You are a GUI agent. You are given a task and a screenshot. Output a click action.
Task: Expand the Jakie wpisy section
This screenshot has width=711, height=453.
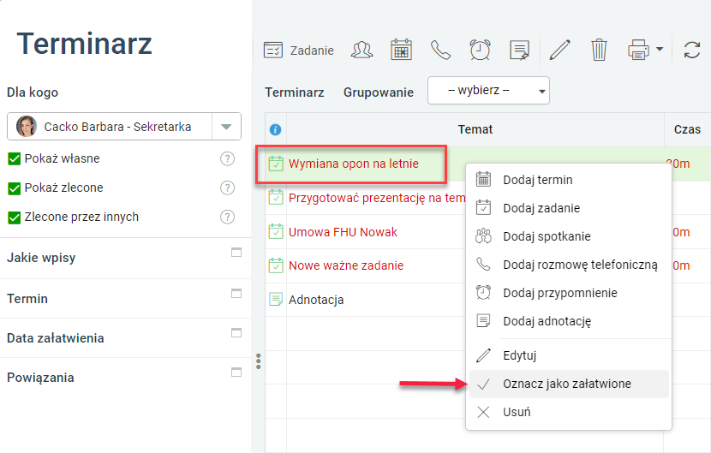pyautogui.click(x=236, y=252)
